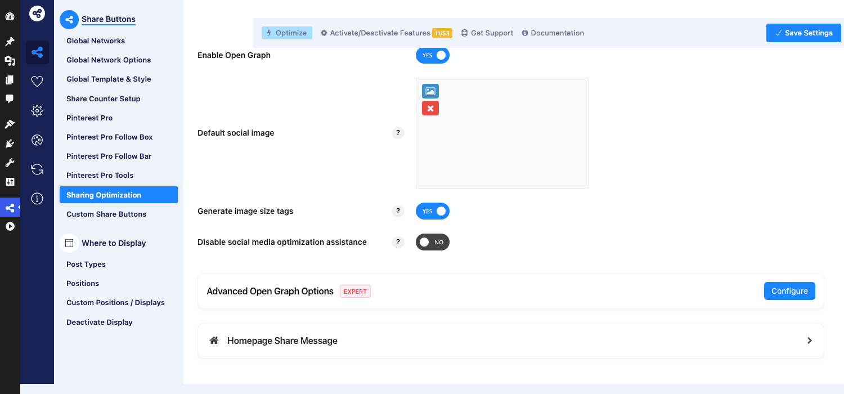Click the layout icon beside Where to Display

(x=69, y=243)
